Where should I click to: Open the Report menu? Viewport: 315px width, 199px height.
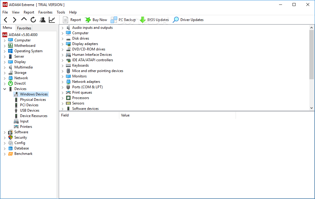[29, 12]
